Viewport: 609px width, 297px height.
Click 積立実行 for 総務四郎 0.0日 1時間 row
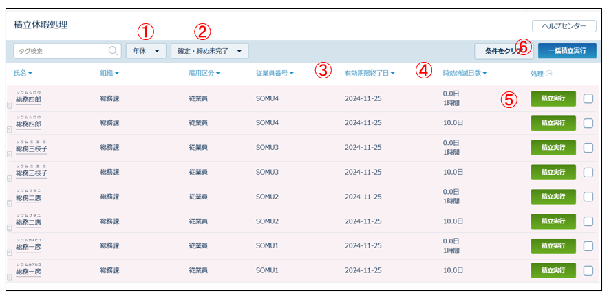pyautogui.click(x=553, y=98)
